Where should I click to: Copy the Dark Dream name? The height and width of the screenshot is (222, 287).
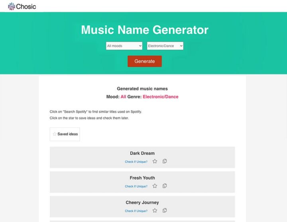pyautogui.click(x=165, y=161)
